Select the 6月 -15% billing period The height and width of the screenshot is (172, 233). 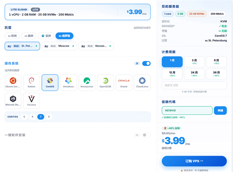pos(216,62)
